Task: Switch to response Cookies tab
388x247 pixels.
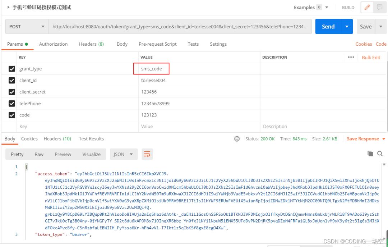Action: point(29,138)
